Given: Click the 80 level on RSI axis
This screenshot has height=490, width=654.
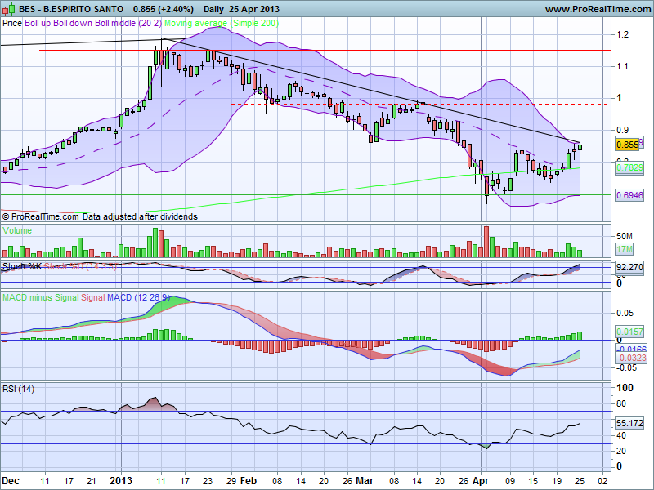Looking at the screenshot, I should coord(623,403).
